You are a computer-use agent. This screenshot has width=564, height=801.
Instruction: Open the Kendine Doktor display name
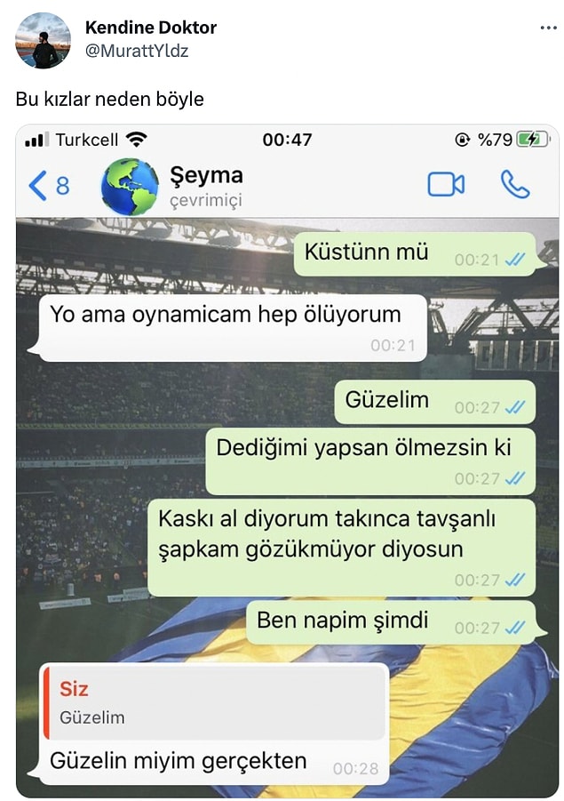(151, 28)
